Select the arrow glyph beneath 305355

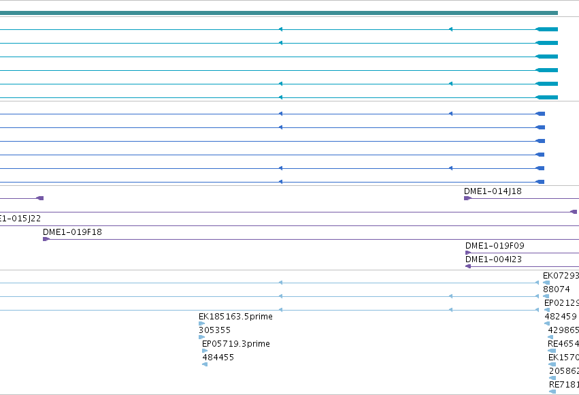click(x=201, y=337)
